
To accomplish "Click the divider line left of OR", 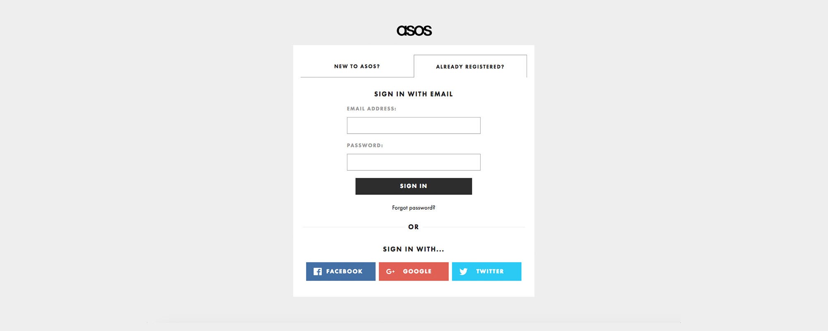I will 354,227.
